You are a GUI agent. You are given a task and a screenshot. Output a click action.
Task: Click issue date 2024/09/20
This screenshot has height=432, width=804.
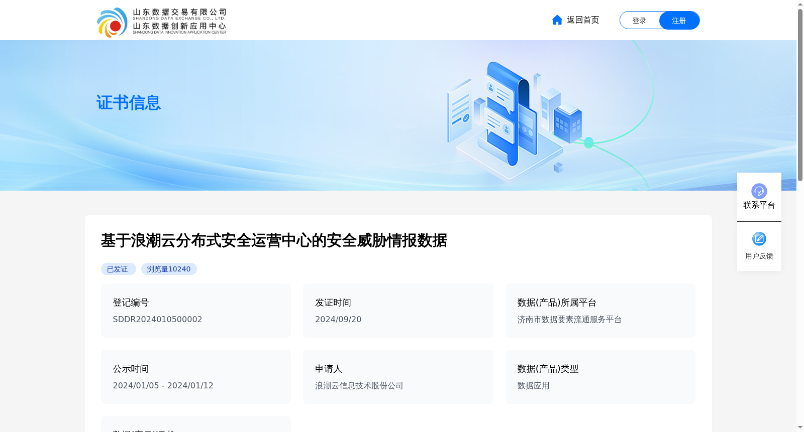[x=338, y=319]
